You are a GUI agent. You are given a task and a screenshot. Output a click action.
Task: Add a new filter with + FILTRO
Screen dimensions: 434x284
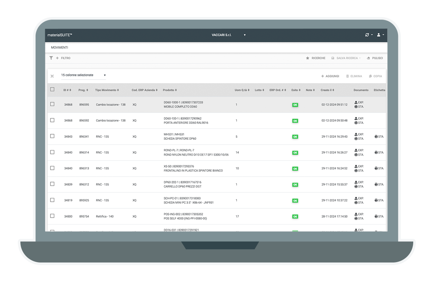coord(63,58)
